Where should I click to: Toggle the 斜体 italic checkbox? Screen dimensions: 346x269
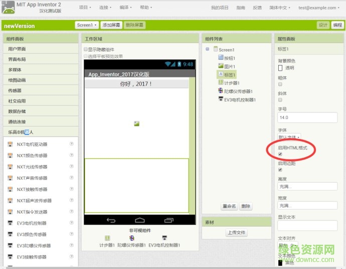(x=280, y=100)
